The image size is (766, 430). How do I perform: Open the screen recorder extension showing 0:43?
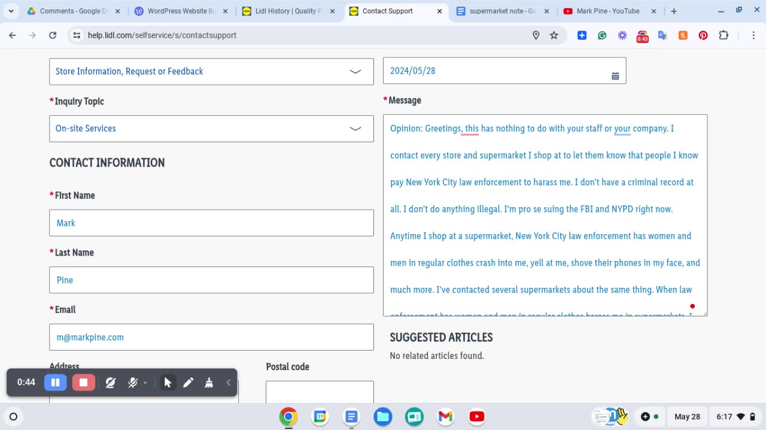click(x=643, y=36)
